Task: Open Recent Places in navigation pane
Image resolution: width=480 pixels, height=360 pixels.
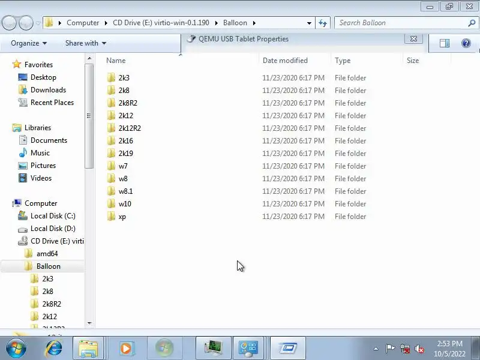Action: 46,102
